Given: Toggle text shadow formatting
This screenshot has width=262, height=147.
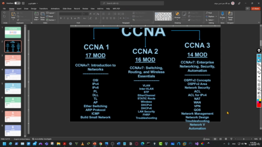Looking at the screenshot, I should (71, 18).
